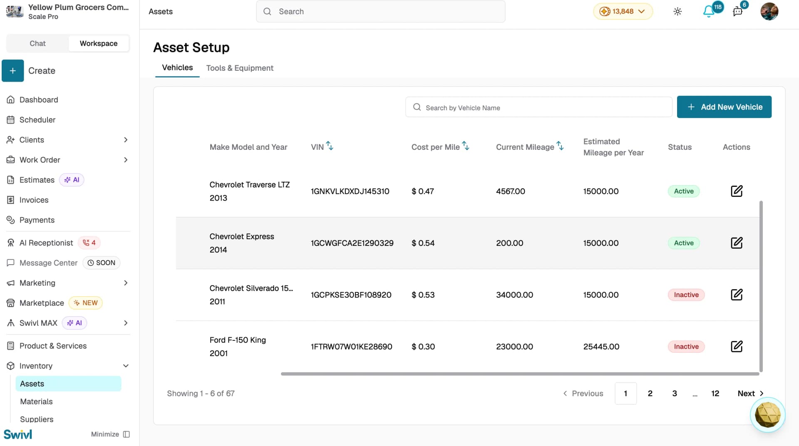Go to page 3
The width and height of the screenshot is (799, 446).
pyautogui.click(x=675, y=393)
